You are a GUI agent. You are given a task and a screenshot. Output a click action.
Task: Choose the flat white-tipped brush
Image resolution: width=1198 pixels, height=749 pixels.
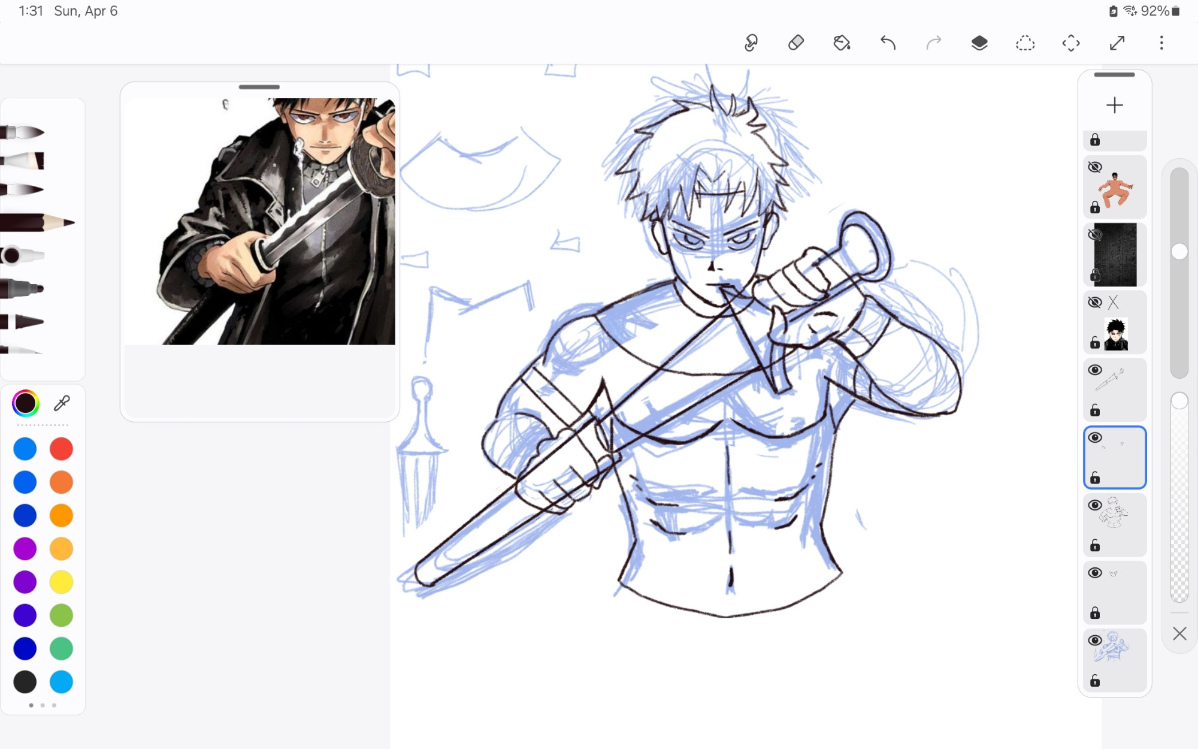[x=23, y=161]
